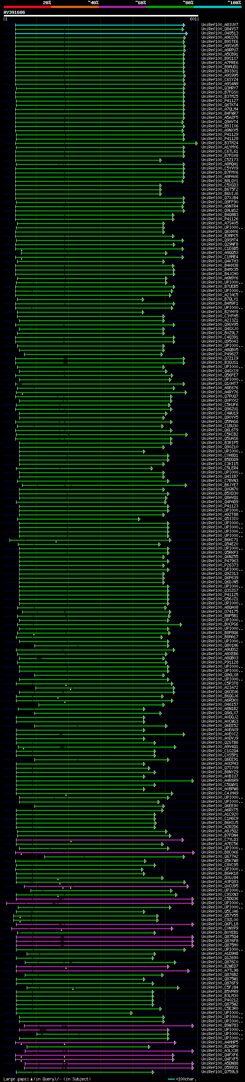Click the magenta alignment bar of UniRef100_Q6FL18
The image size is (245, 1082).
click(x=106, y=924)
